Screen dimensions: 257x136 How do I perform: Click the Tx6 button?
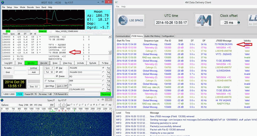108,89
